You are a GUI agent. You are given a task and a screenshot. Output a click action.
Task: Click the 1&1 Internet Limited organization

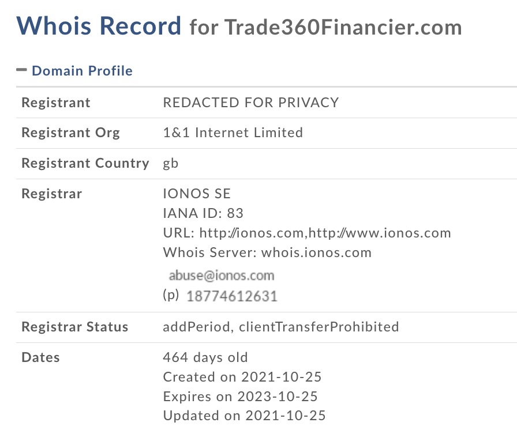pyautogui.click(x=233, y=133)
